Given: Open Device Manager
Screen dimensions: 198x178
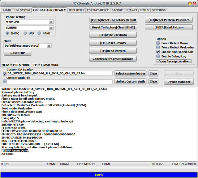Looking at the screenshot, I should click(x=179, y=82).
